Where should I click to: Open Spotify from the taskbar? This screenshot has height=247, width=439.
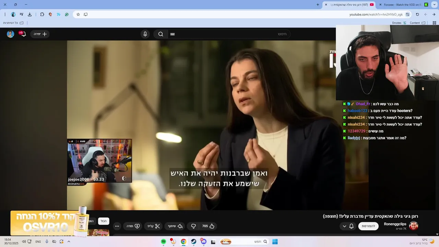164,242
